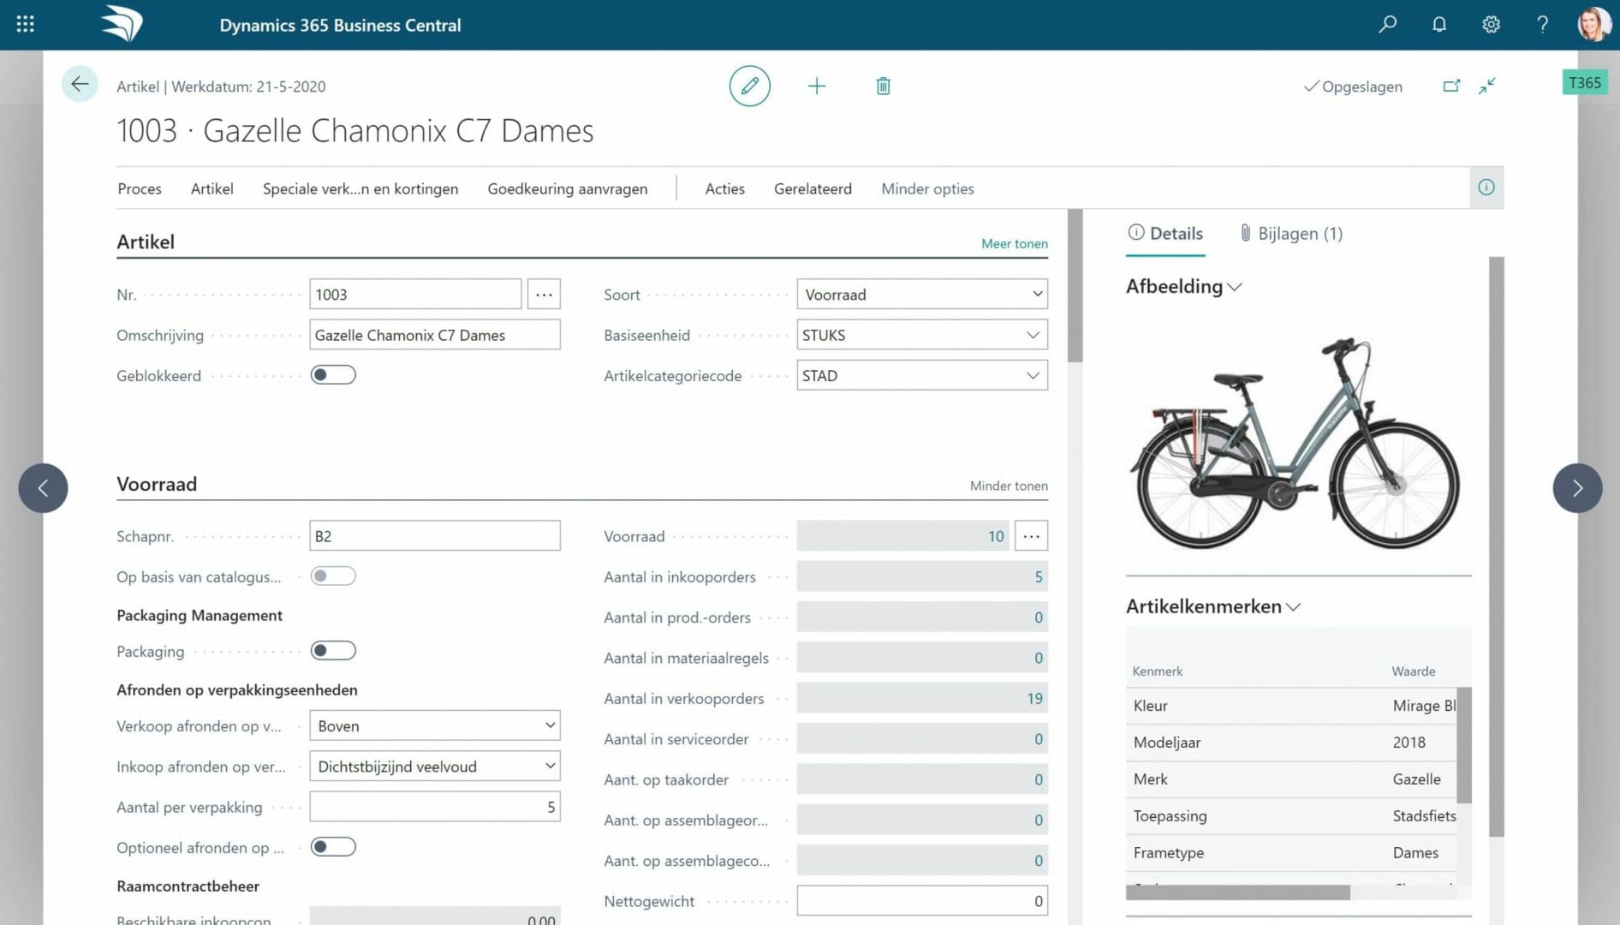This screenshot has height=925, width=1620.
Task: Open the search magnifier
Action: click(x=1387, y=24)
